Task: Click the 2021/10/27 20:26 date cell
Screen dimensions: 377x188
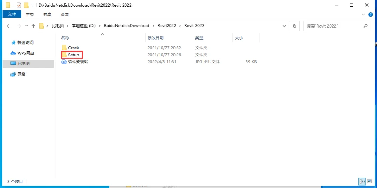Action: pos(164,55)
